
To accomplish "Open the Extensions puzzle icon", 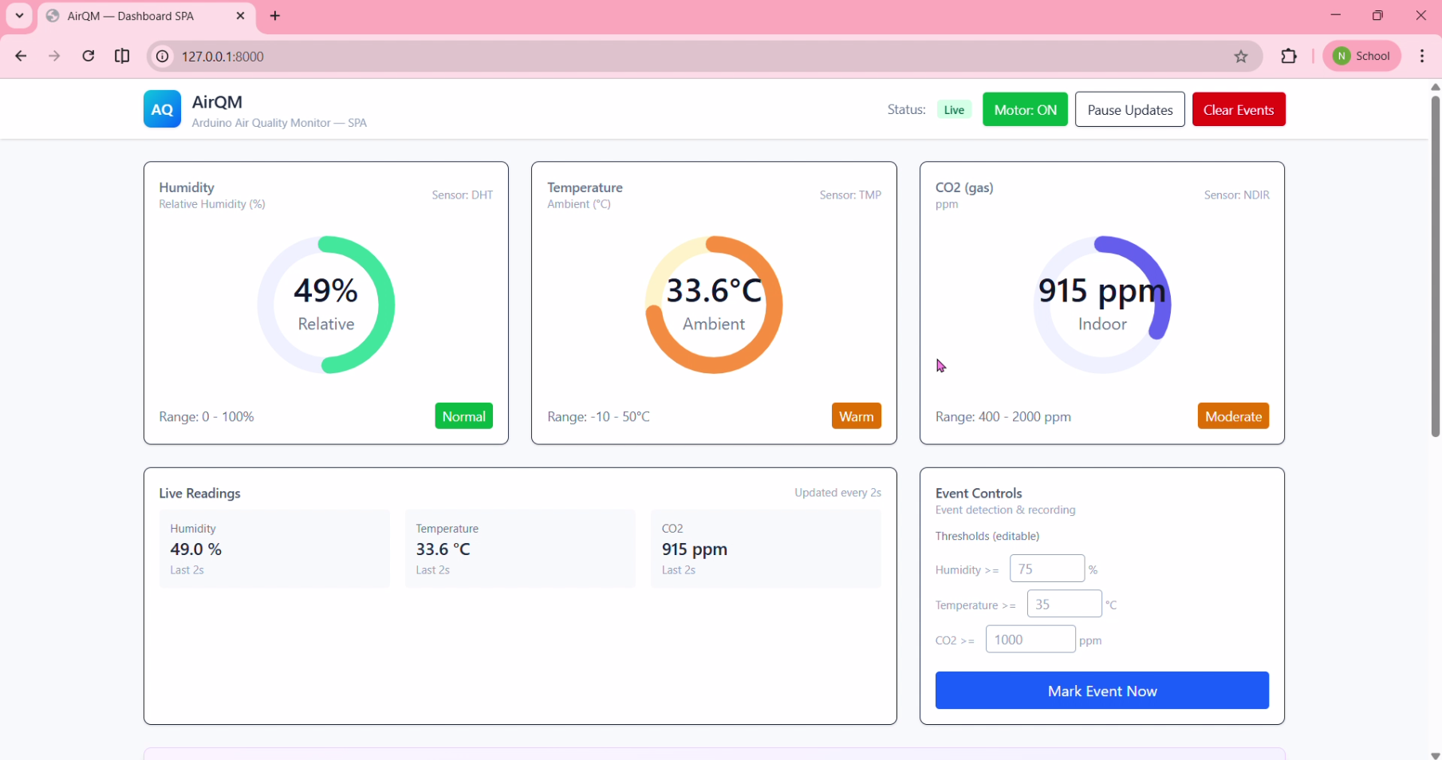I will click(x=1289, y=56).
